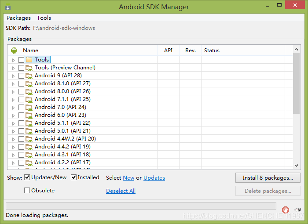Click Install 8 packages button

pos(268,178)
